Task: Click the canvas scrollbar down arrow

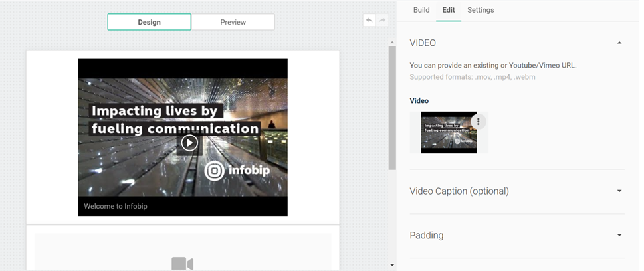Action: pyautogui.click(x=391, y=265)
